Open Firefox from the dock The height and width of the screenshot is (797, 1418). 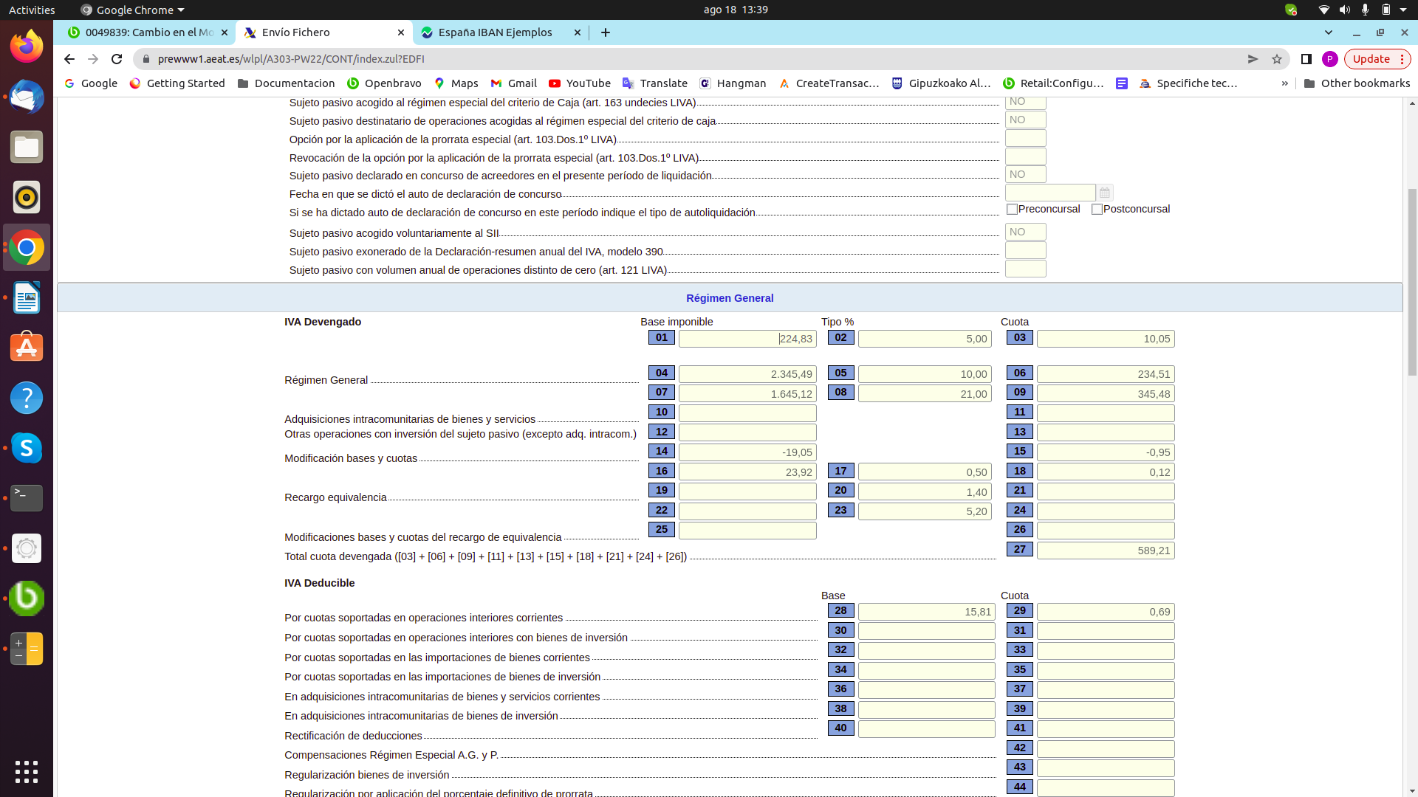coord(27,47)
